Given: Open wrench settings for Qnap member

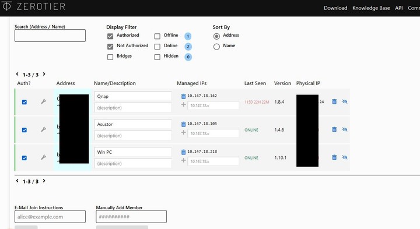Looking at the screenshot, I should click(43, 101).
